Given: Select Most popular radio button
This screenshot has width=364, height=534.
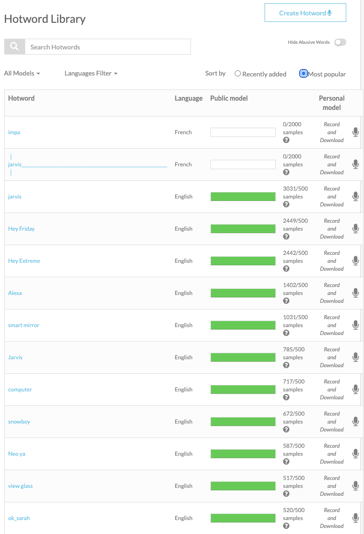Looking at the screenshot, I should 303,74.
